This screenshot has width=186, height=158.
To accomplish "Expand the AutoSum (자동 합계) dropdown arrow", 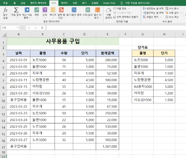I will coord(16,18).
